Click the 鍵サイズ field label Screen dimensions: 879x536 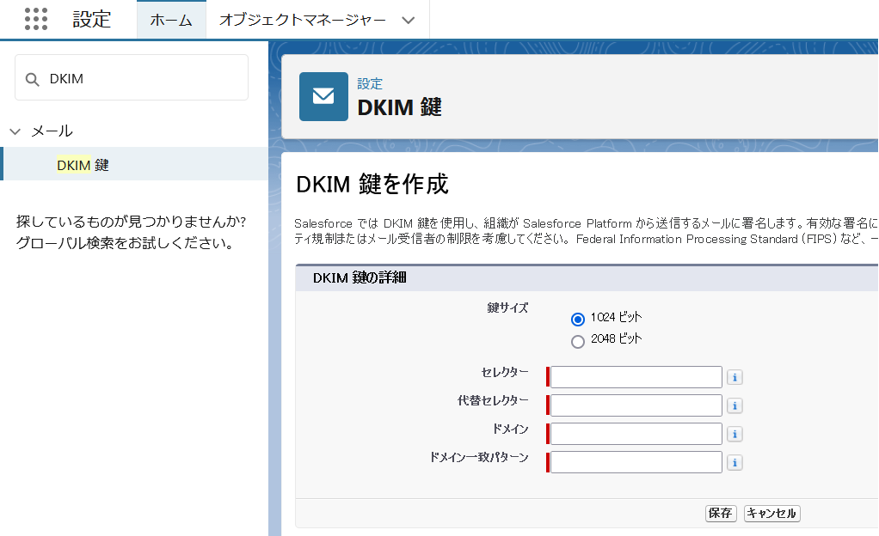point(507,308)
